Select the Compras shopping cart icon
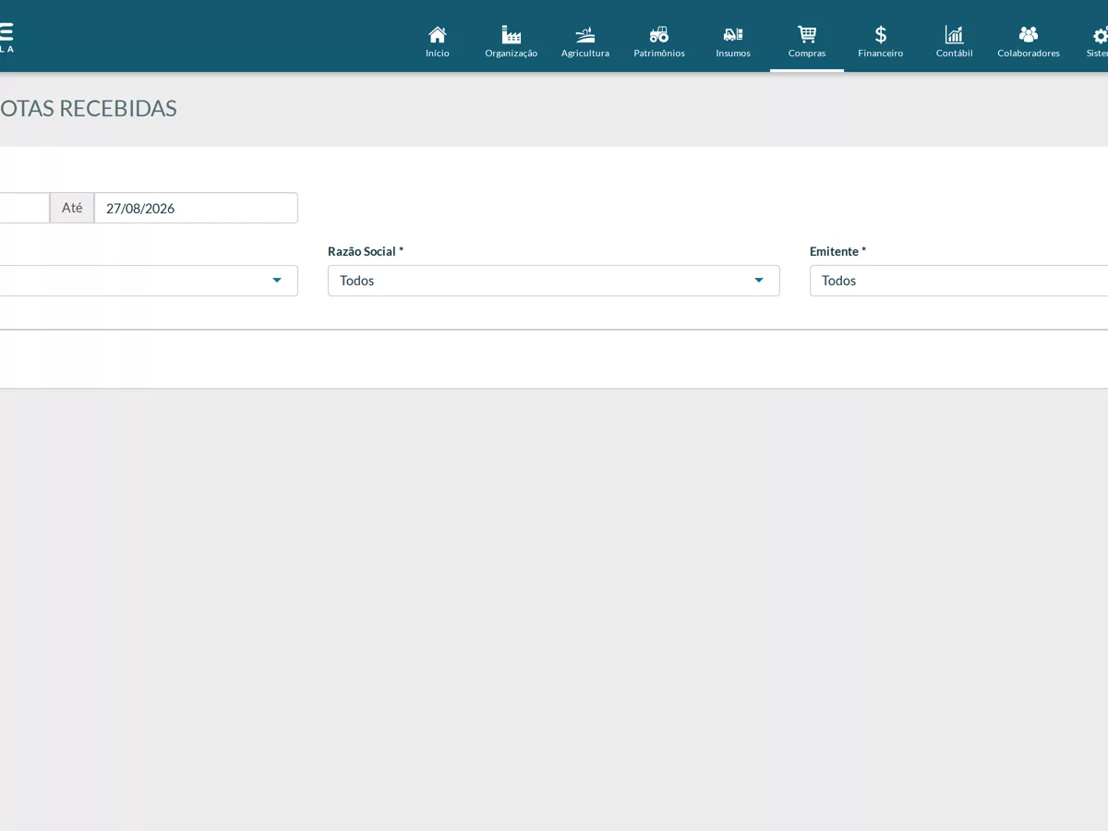 (x=807, y=35)
